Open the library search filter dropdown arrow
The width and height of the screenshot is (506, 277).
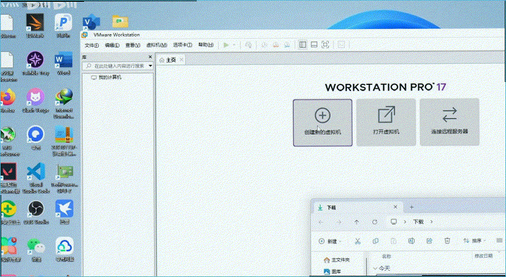[150, 66]
